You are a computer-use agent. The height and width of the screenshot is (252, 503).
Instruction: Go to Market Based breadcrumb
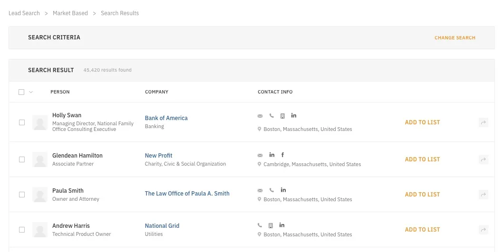[x=70, y=13]
